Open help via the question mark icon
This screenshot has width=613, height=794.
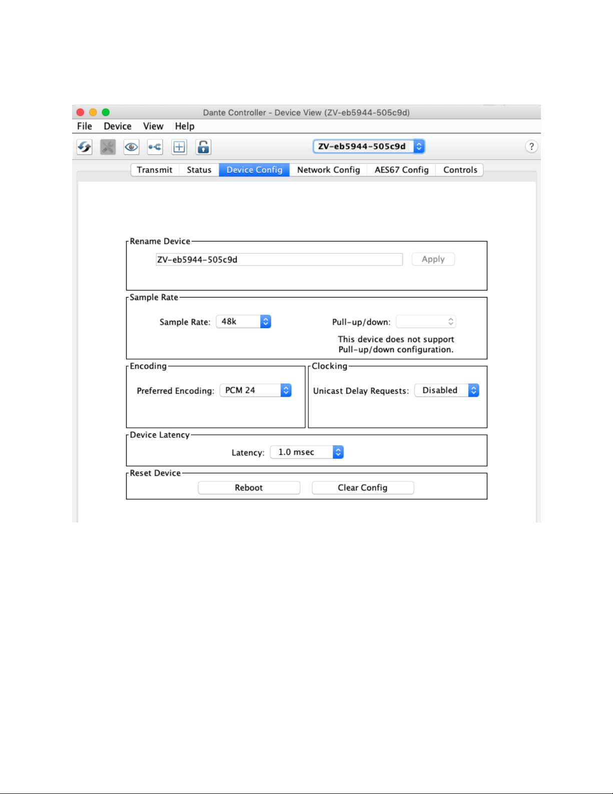[531, 146]
